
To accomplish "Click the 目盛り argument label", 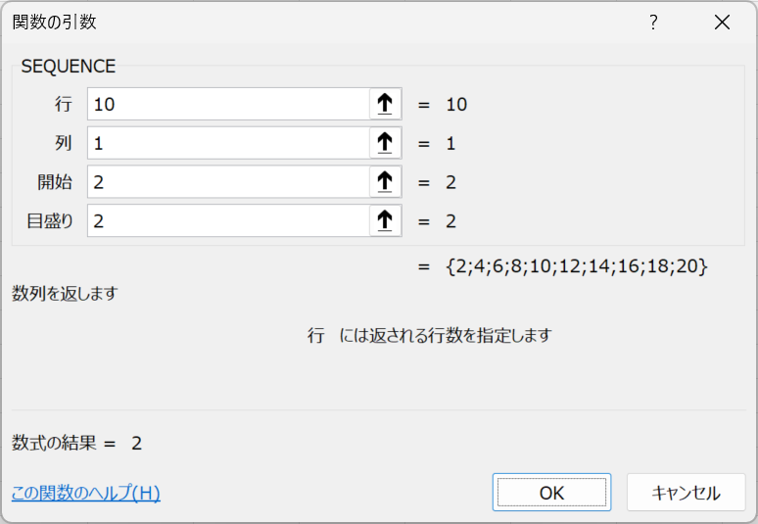I will tap(50, 221).
